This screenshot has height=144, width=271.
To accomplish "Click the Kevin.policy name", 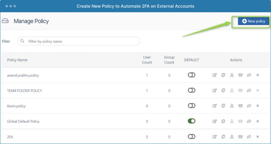I will click(x=16, y=106).
